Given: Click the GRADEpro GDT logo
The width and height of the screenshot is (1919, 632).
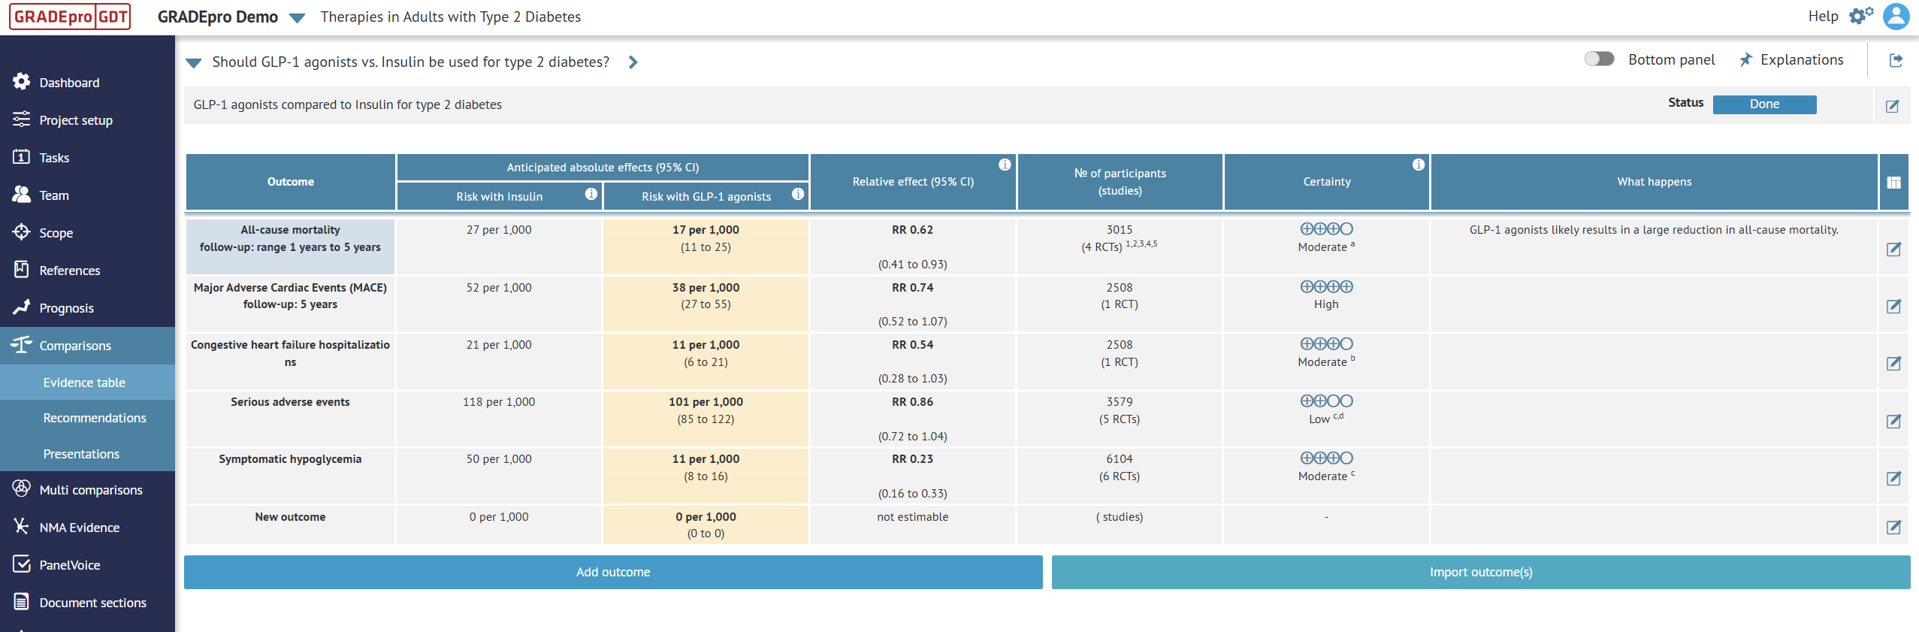Looking at the screenshot, I should pos(70,17).
